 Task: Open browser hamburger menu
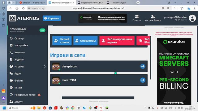click(x=175, y=2)
